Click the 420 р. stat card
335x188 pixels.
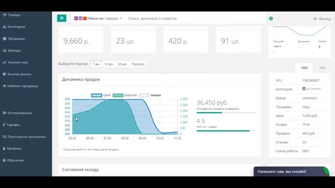pos(186,40)
